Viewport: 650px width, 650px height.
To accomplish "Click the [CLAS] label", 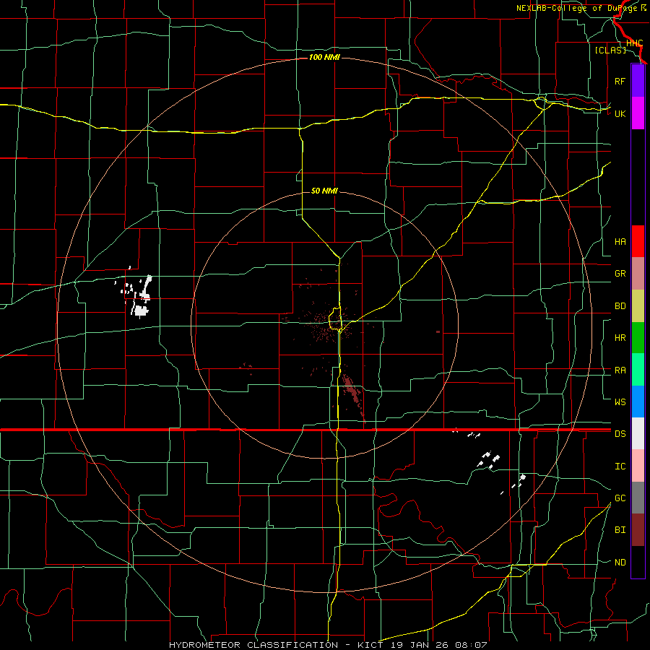I will click(x=610, y=50).
